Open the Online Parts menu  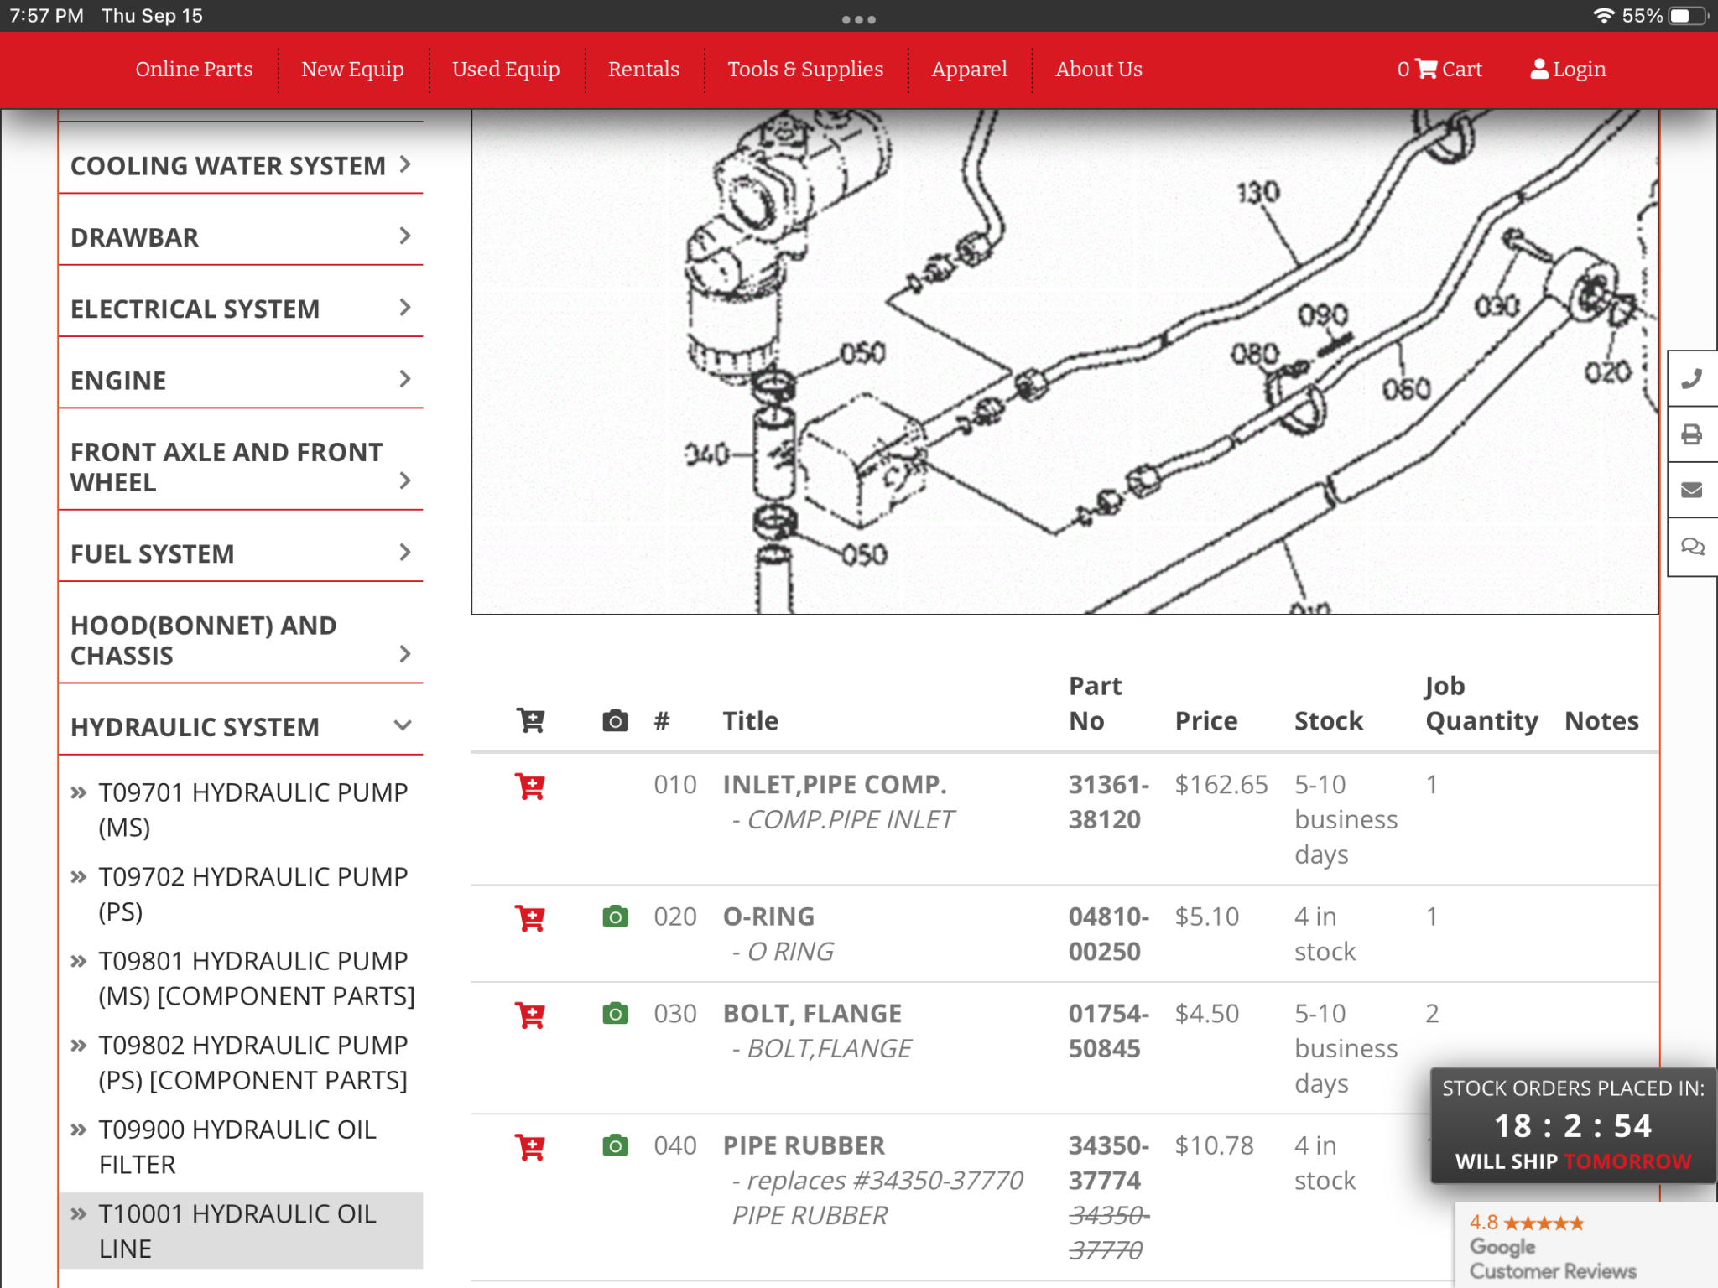coord(194,70)
